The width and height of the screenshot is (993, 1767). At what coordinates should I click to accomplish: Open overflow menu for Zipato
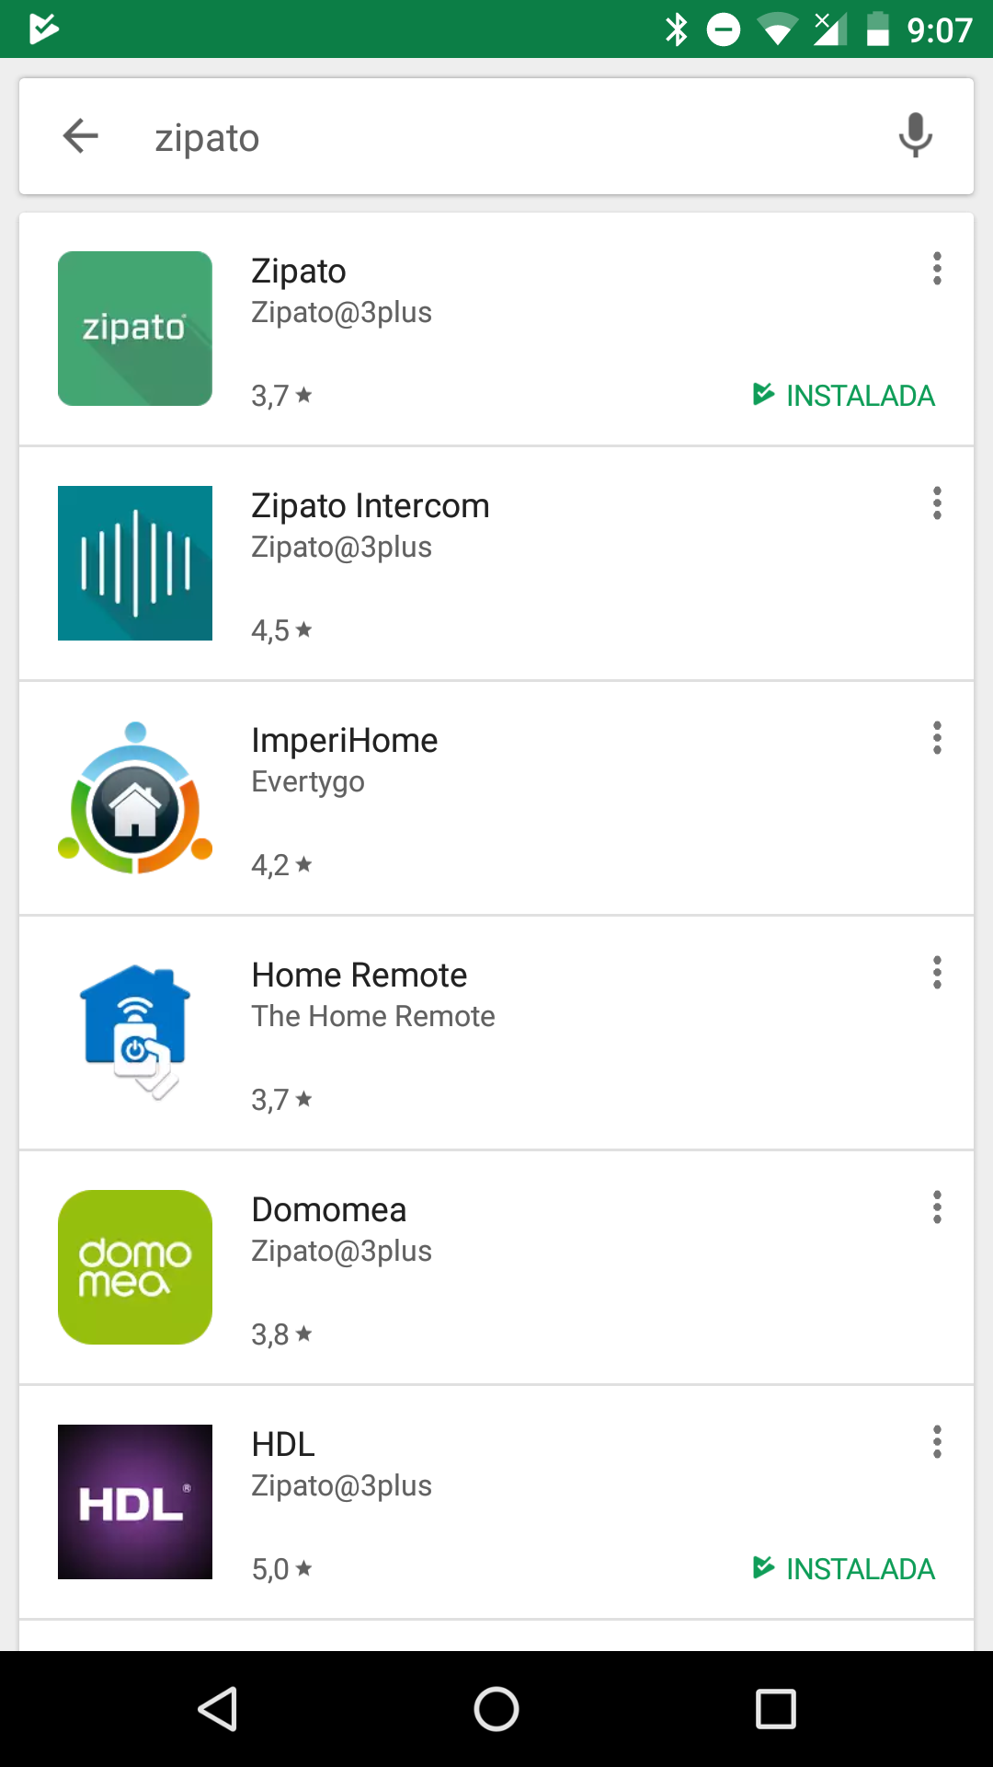(937, 269)
